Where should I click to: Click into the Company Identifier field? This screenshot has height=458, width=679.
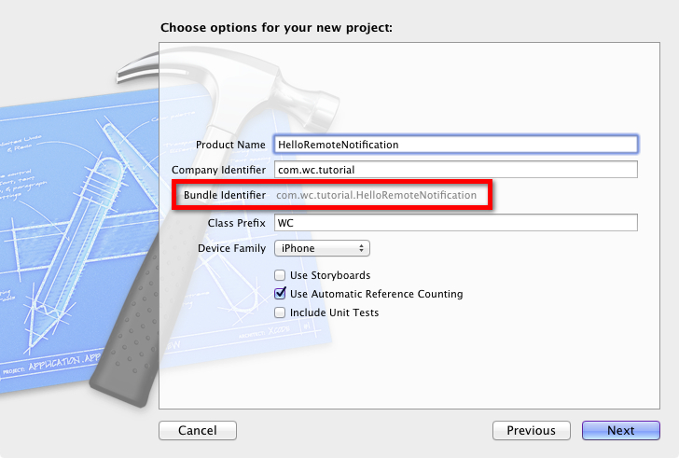(x=455, y=170)
